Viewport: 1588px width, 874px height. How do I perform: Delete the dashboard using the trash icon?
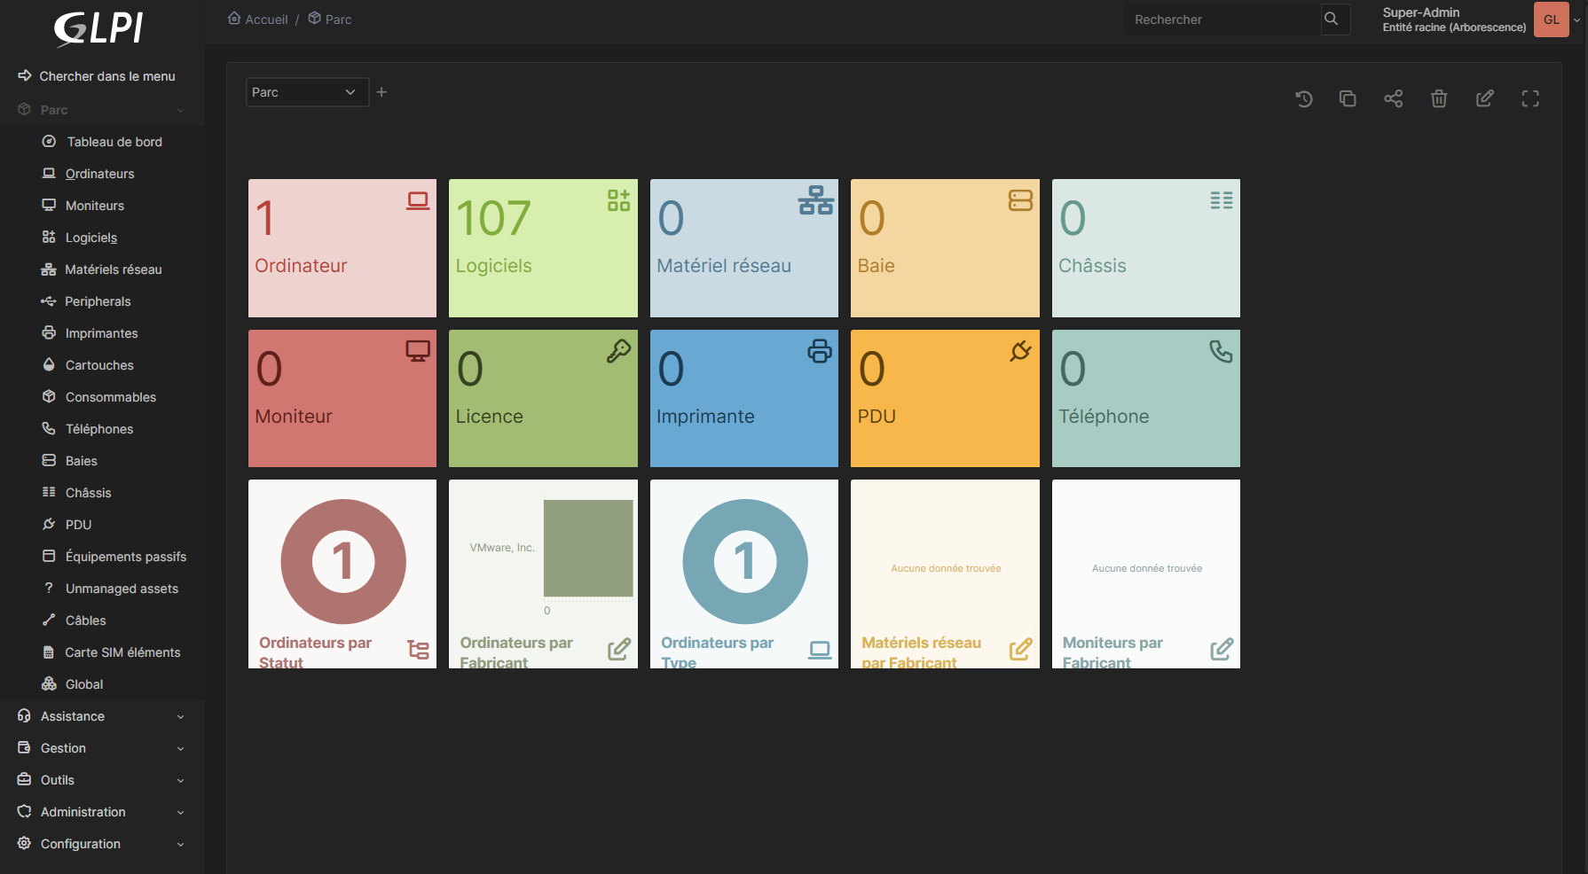(1439, 99)
